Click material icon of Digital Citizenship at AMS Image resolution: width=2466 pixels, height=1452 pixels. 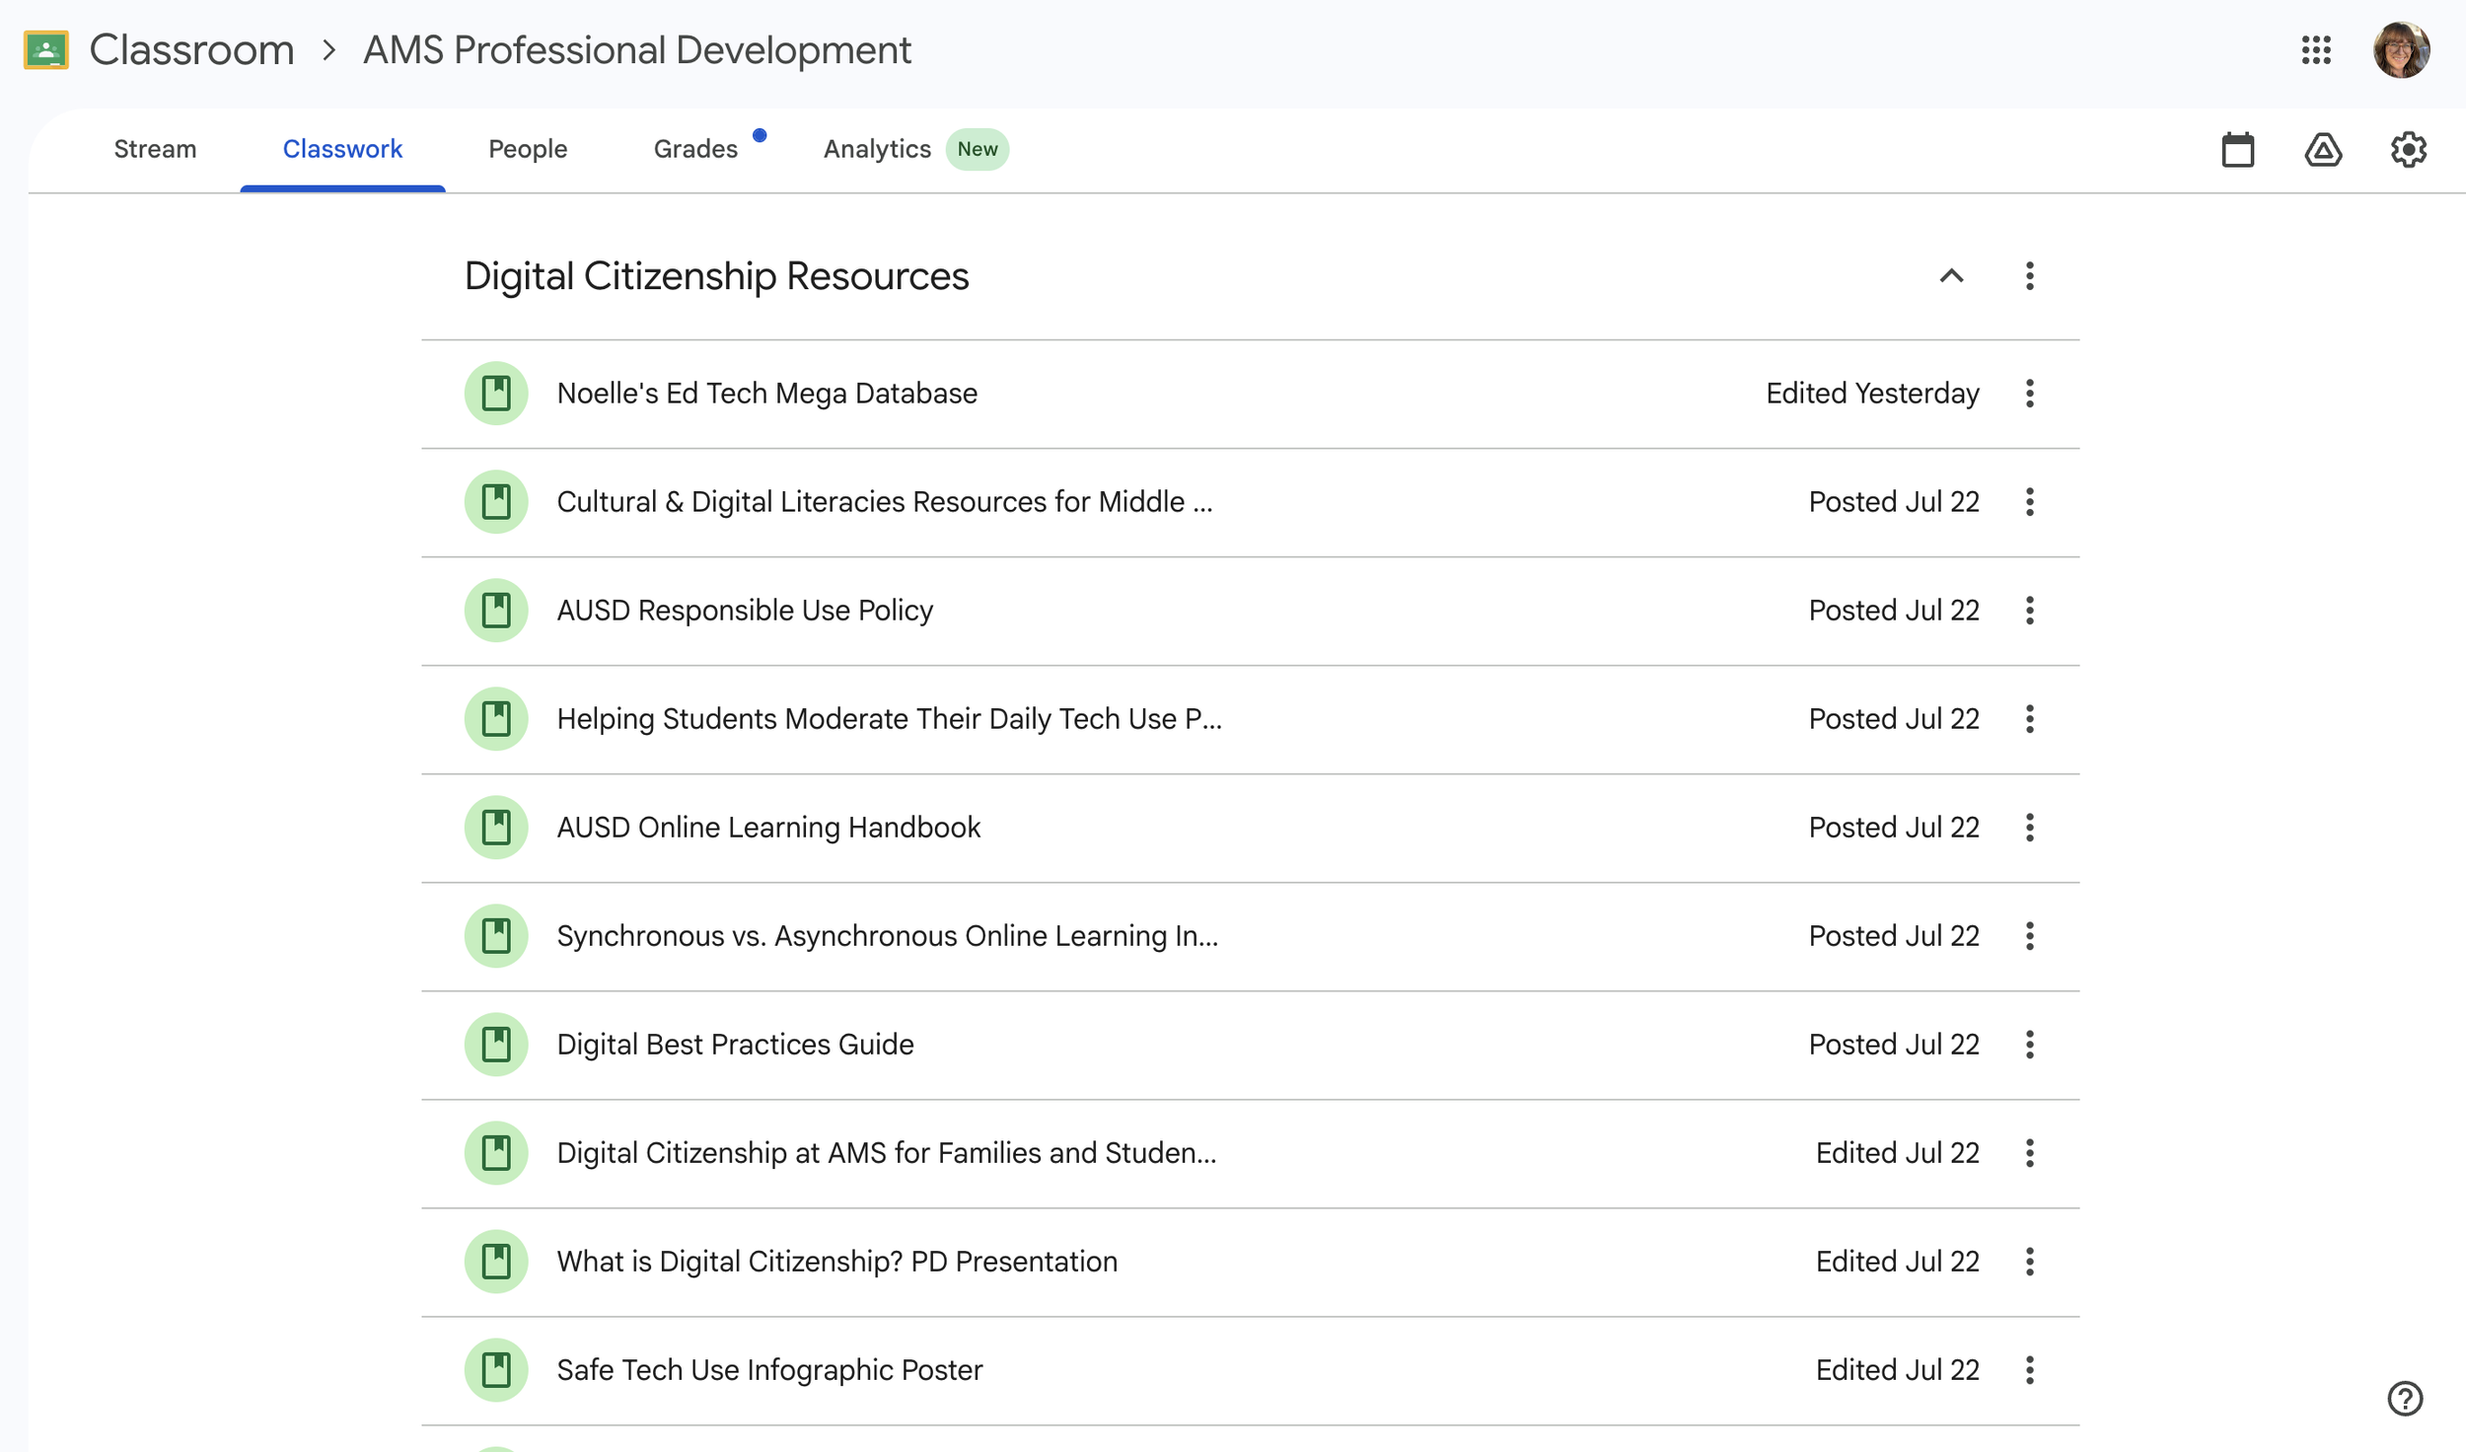pyautogui.click(x=496, y=1153)
